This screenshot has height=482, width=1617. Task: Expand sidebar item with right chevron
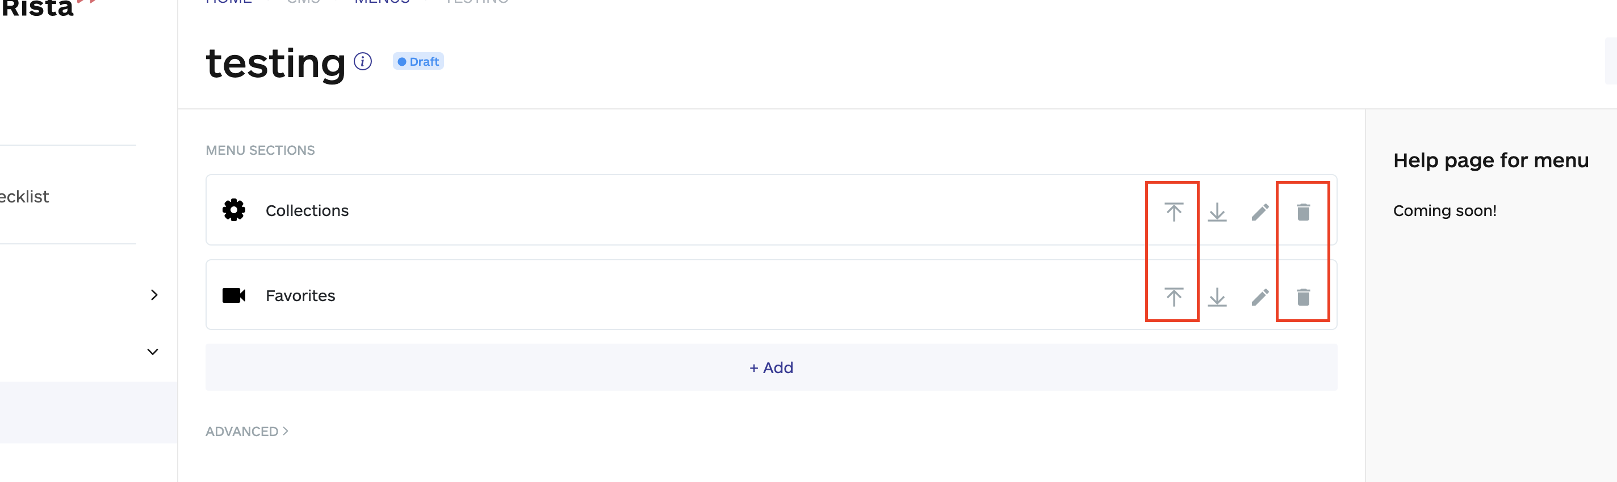point(154,295)
